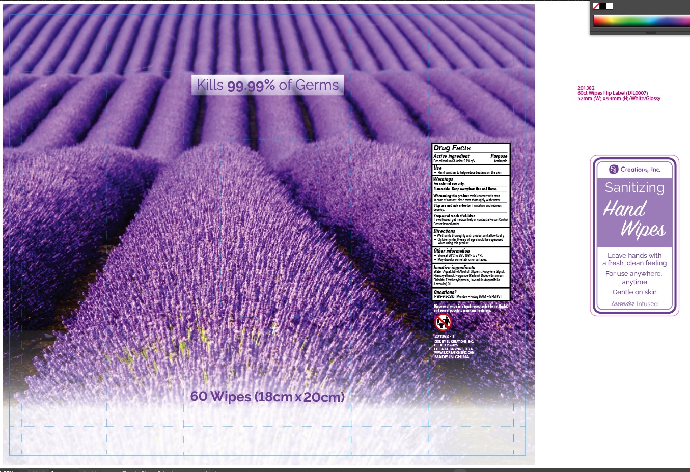Select the None swatch in Color panel
Image resolution: width=690 pixels, height=472 pixels.
596,6
